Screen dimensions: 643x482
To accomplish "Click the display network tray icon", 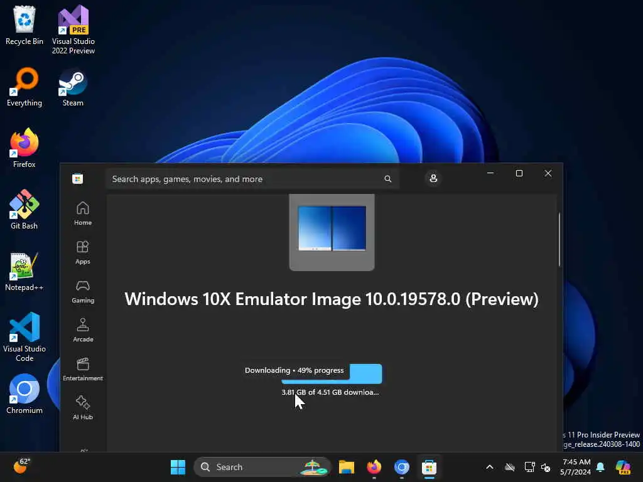I will tap(529, 467).
